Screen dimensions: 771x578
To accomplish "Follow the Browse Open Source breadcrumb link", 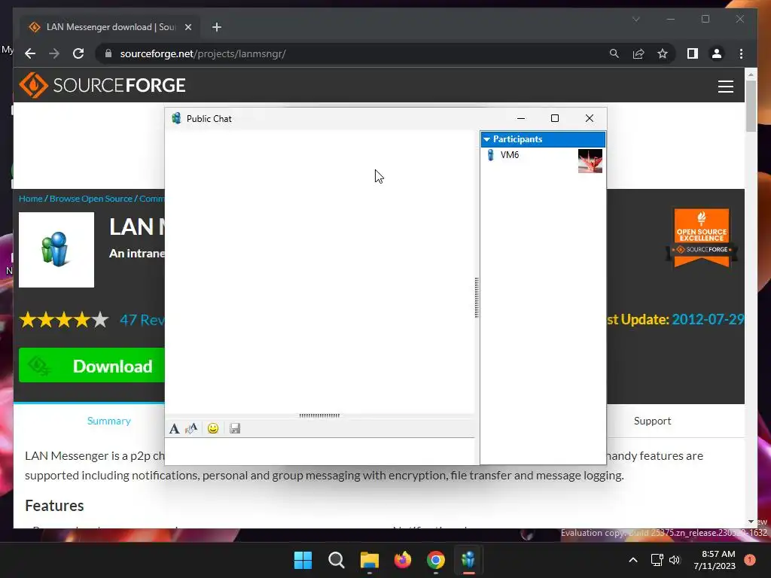I will 91,199.
